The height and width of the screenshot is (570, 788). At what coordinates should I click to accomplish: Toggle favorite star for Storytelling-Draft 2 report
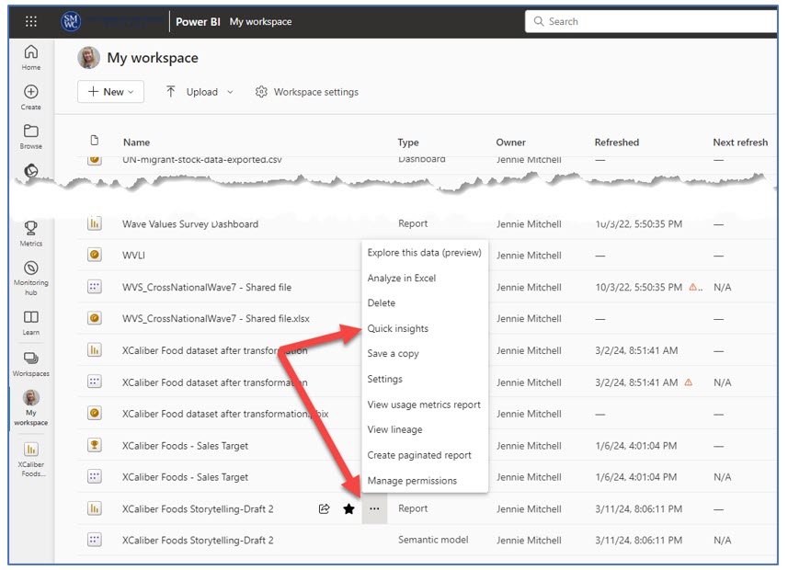(x=348, y=509)
